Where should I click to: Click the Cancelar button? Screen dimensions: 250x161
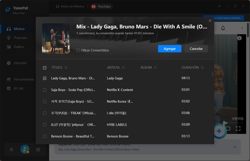click(x=196, y=49)
